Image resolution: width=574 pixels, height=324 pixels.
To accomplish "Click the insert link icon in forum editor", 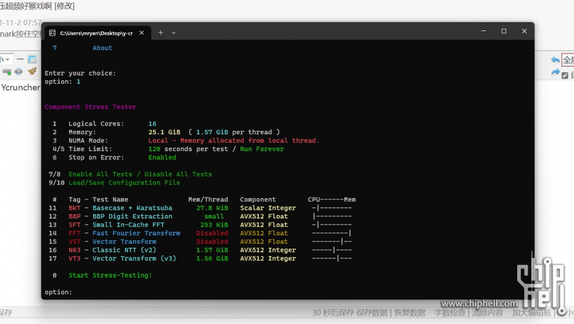I will (7, 71).
